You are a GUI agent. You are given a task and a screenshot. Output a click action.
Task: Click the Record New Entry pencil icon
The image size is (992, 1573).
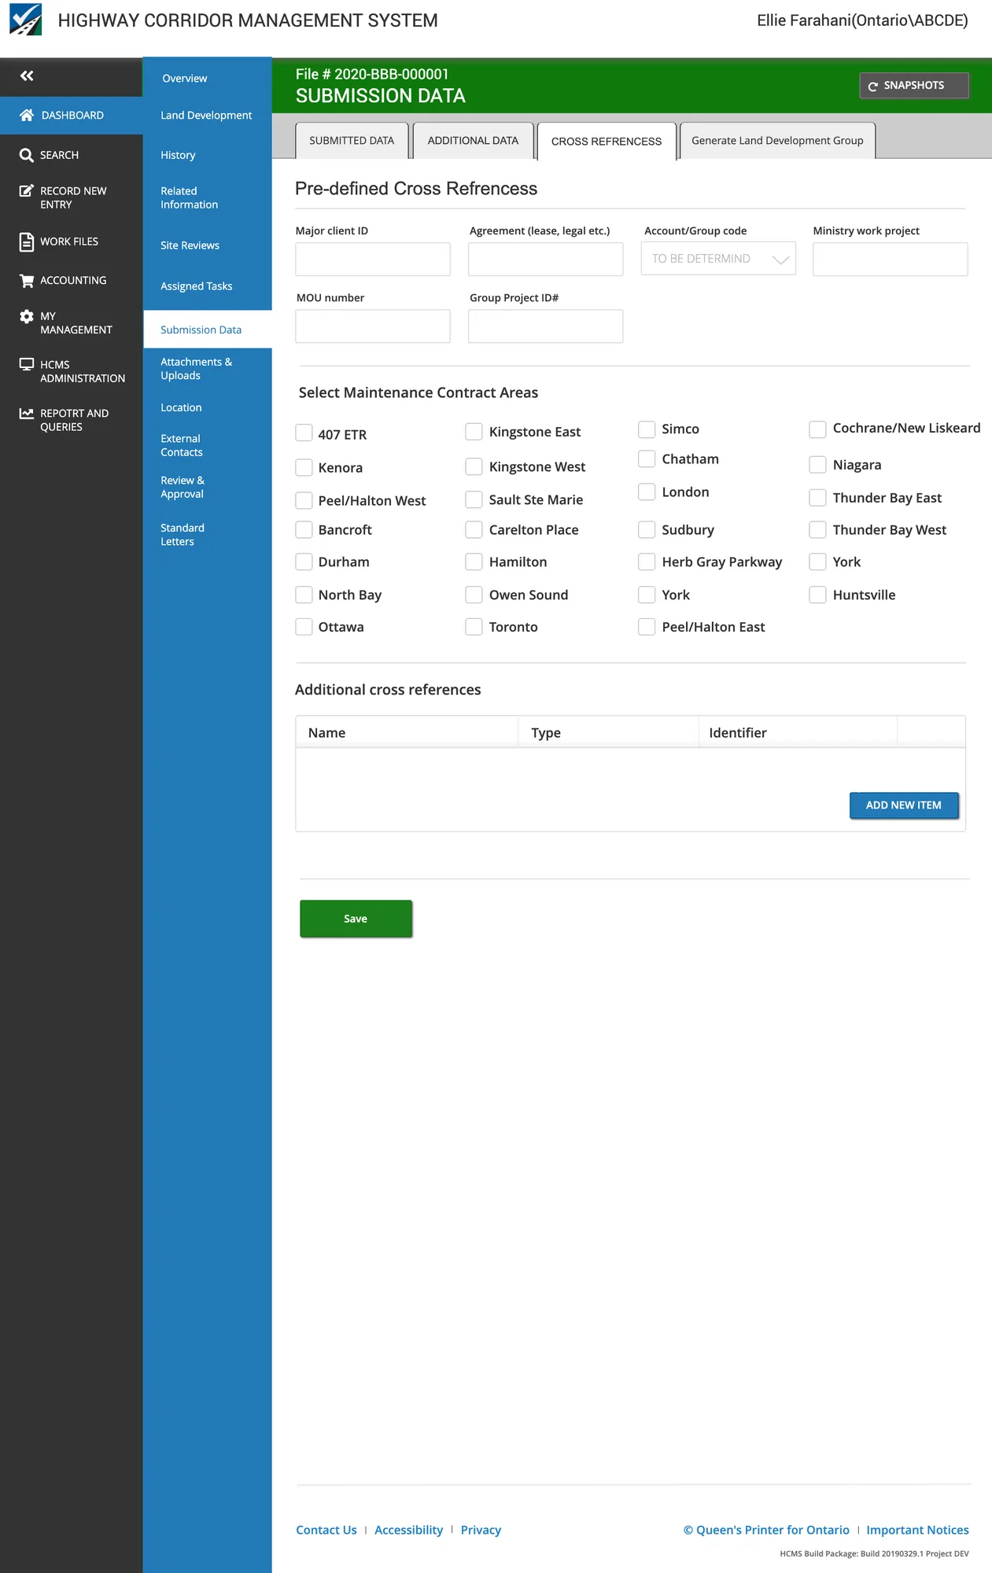coord(27,190)
